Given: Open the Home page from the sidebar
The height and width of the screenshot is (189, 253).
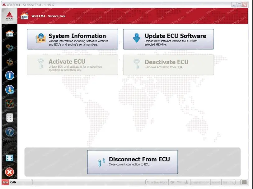Looking at the screenshot, I should coord(10,34).
